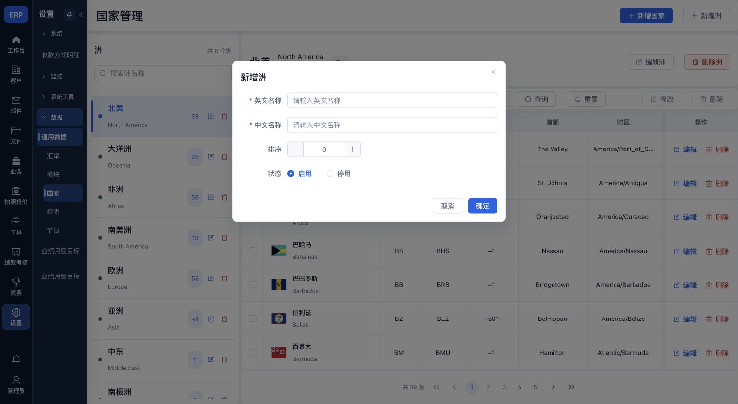Click the 取消 cancel button

click(x=447, y=206)
